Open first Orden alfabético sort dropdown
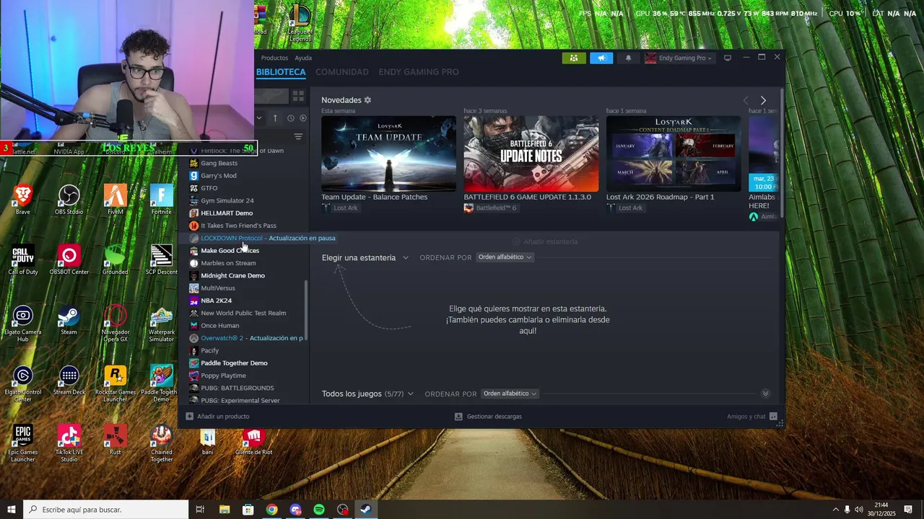Image resolution: width=924 pixels, height=519 pixels. pos(505,257)
